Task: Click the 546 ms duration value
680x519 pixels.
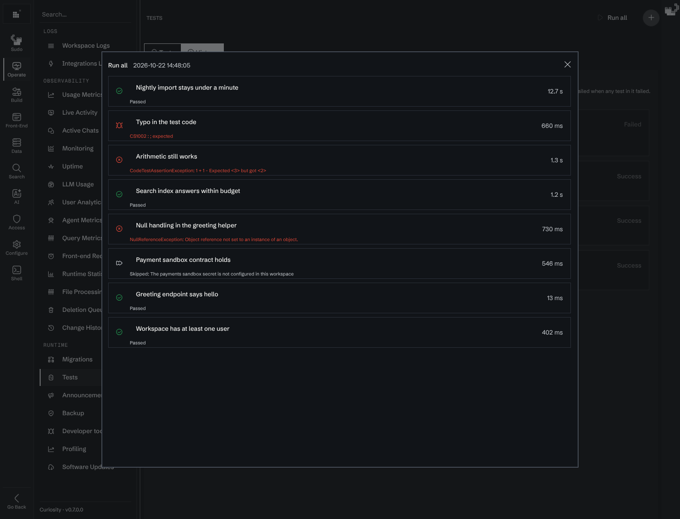Action: [552, 264]
